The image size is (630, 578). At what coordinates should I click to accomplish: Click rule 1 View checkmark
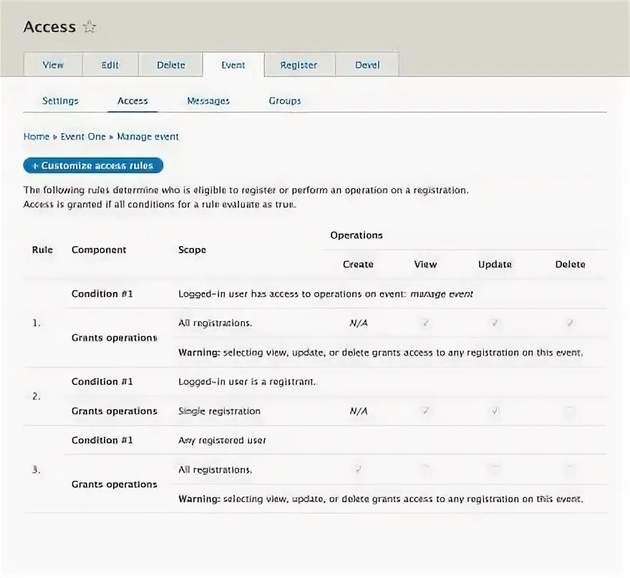point(425,323)
